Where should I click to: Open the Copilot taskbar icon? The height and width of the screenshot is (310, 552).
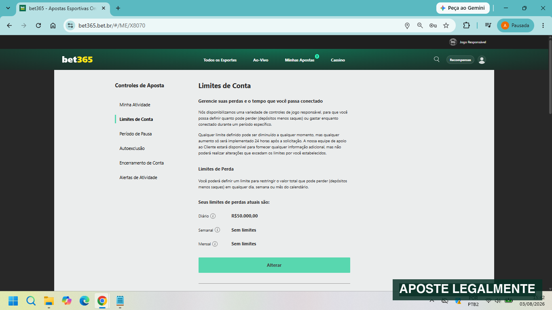[x=67, y=301]
